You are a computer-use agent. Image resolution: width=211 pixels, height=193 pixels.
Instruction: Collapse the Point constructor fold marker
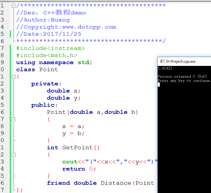coord(13,119)
